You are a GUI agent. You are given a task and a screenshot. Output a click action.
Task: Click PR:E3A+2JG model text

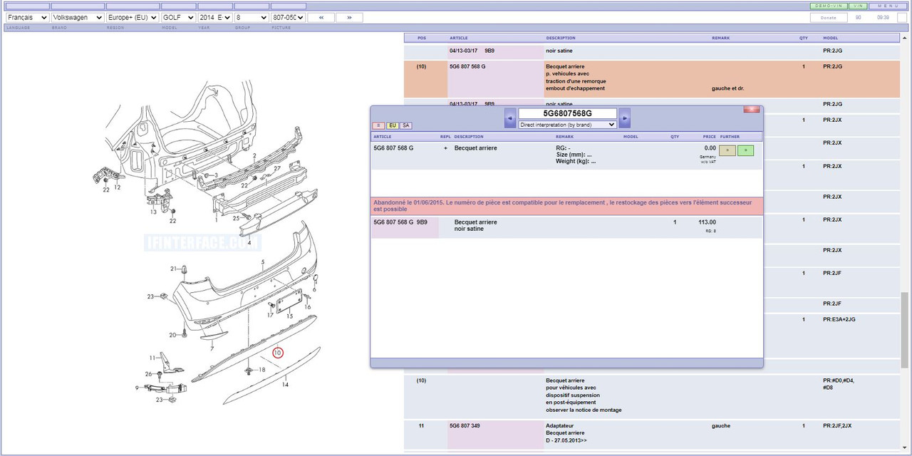coord(839,319)
